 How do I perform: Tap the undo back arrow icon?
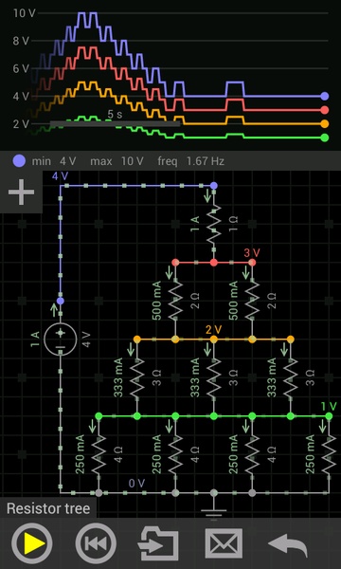coord(288,544)
